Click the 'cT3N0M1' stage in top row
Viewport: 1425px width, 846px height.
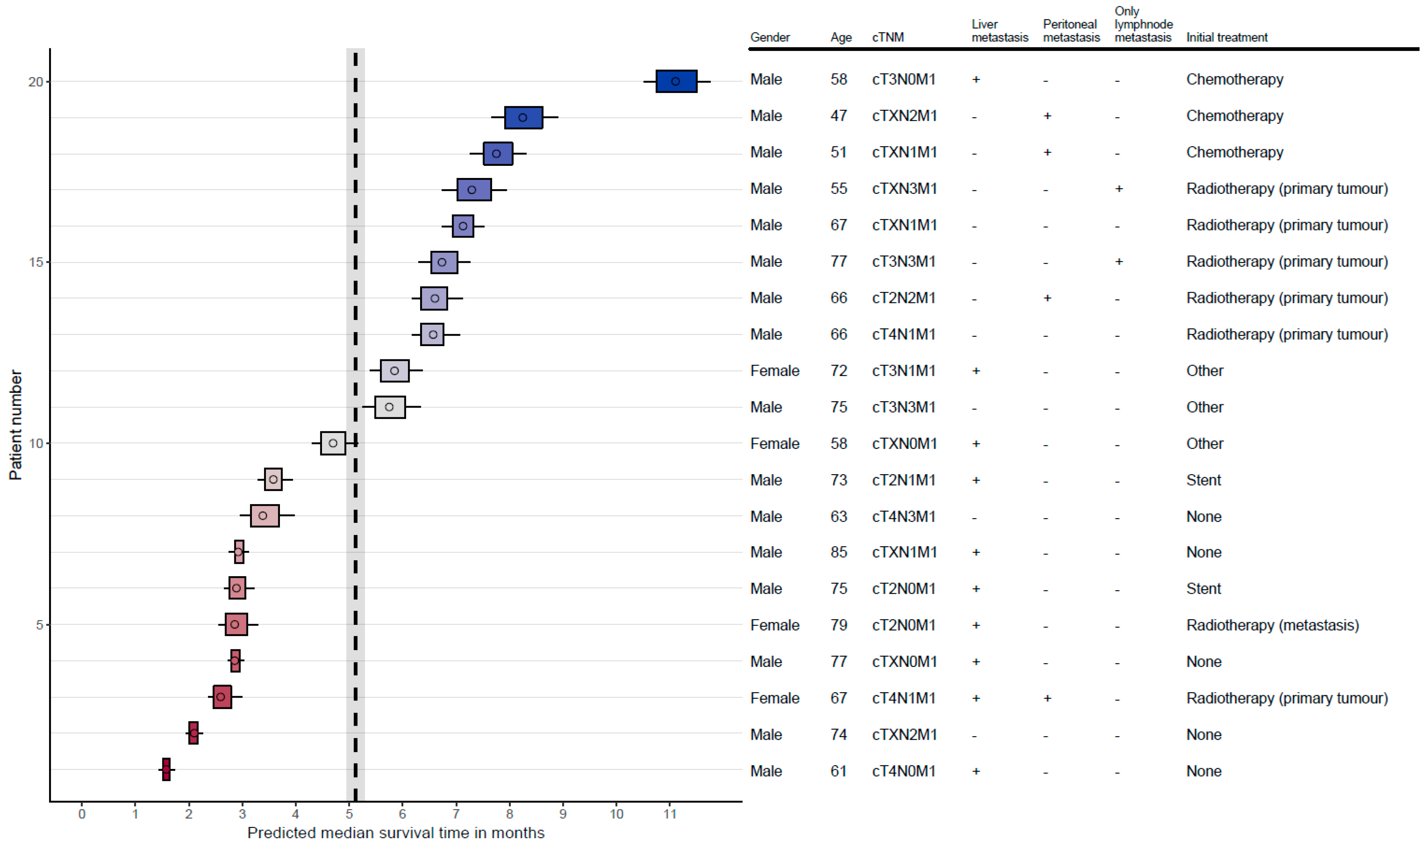click(903, 79)
